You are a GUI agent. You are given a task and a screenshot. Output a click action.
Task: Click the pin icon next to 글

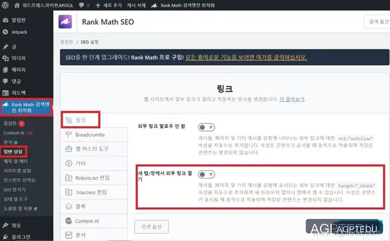[x=5, y=47]
